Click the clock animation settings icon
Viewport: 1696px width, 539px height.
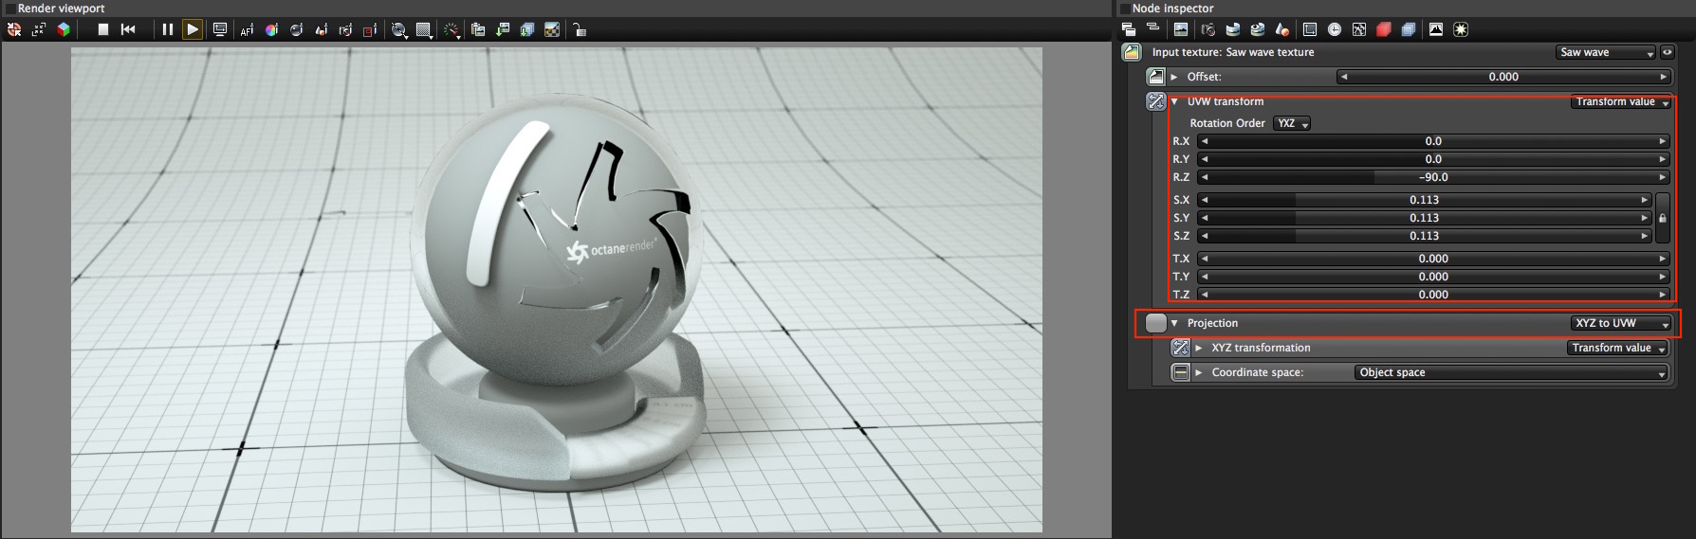click(1335, 29)
